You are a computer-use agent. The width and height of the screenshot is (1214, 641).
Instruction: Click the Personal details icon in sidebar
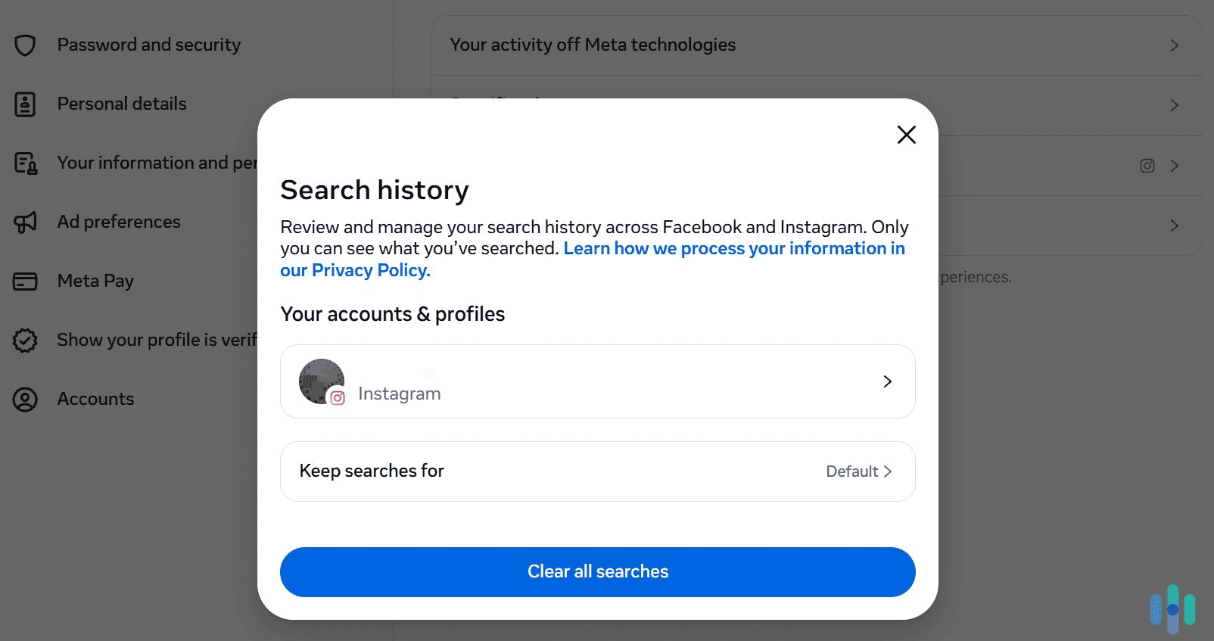(x=25, y=104)
